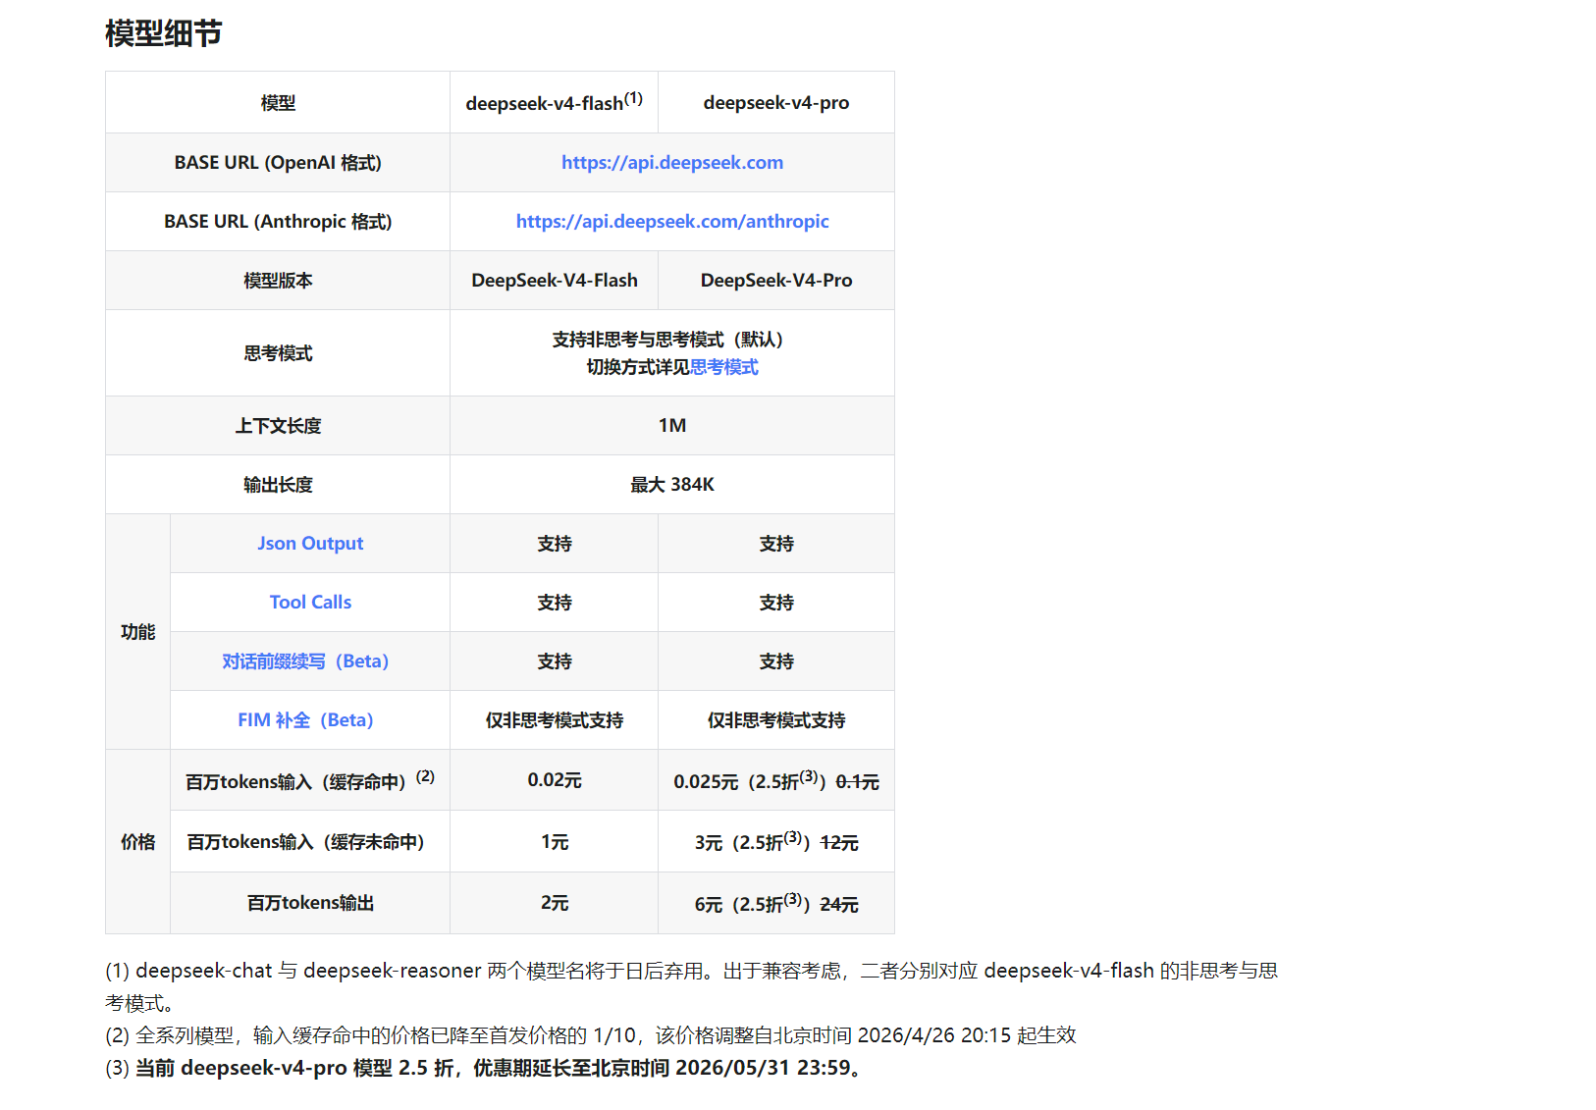The width and height of the screenshot is (1596, 1110).
Task: Click the 输出长度 row label
Action: point(278,485)
